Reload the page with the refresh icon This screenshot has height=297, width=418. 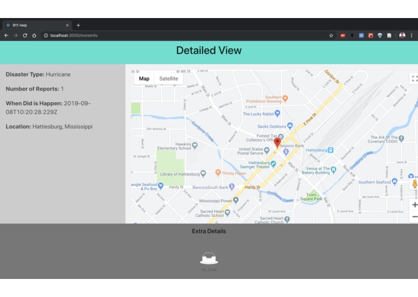click(25, 35)
